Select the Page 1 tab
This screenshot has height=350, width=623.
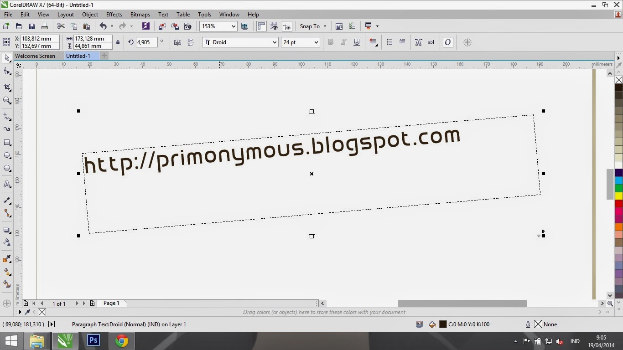pyautogui.click(x=111, y=303)
